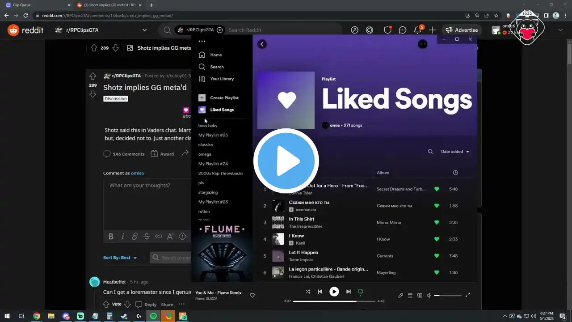The height and width of the screenshot is (322, 572).
Task: Open the Reddit chat icon
Action: pyautogui.click(x=403, y=30)
